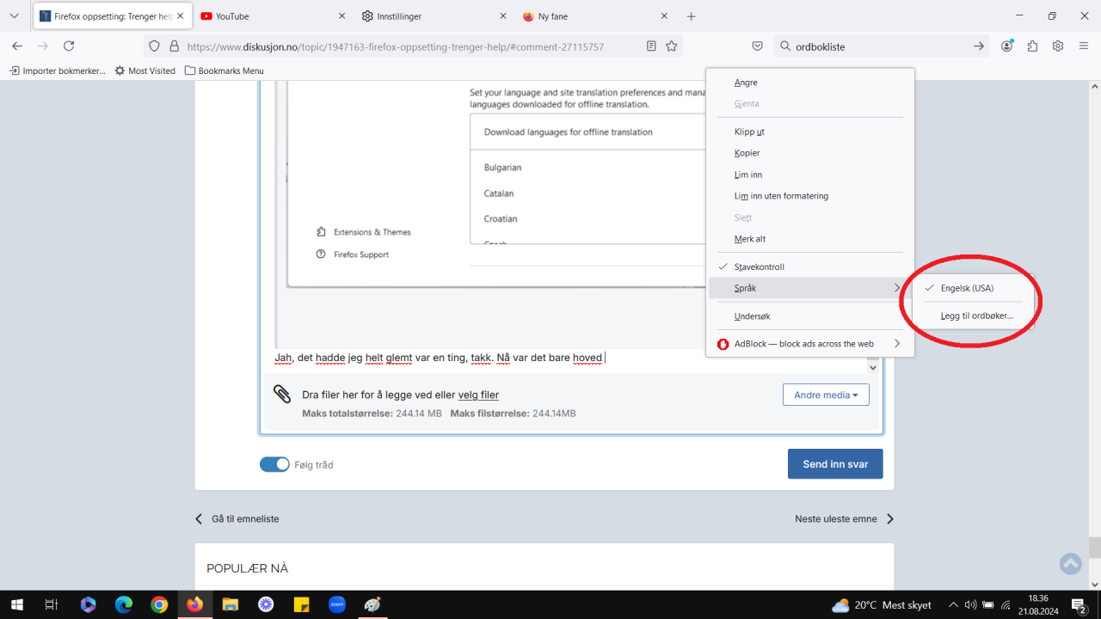Expand the Andre media dropdown
Viewport: 1101px width, 619px height.
tap(825, 395)
